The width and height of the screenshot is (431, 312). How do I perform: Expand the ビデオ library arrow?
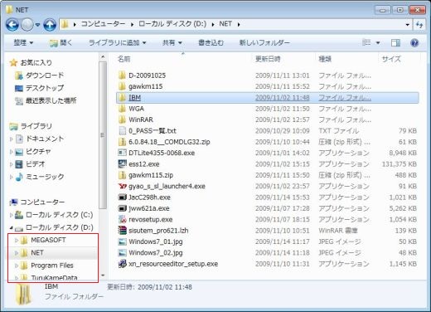point(12,164)
